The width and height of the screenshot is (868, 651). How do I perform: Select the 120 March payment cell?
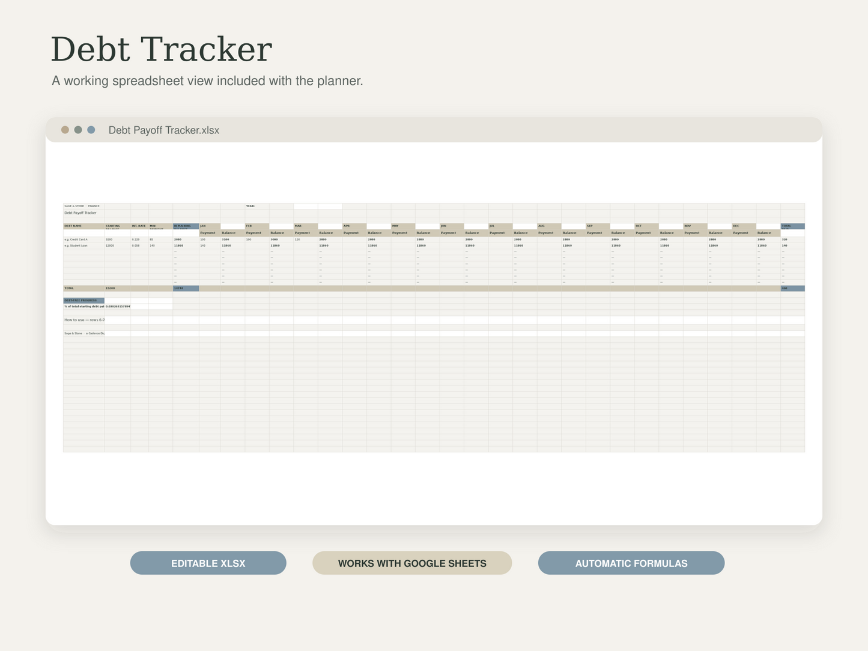click(x=305, y=239)
